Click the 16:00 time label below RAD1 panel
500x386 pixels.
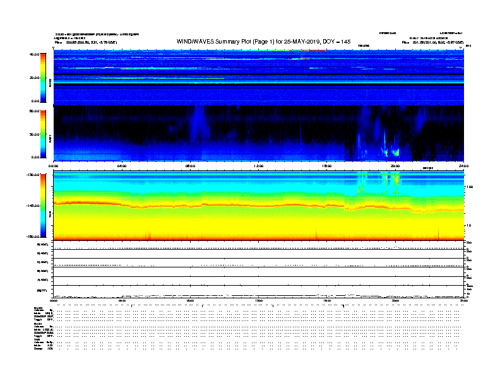tap(327, 166)
